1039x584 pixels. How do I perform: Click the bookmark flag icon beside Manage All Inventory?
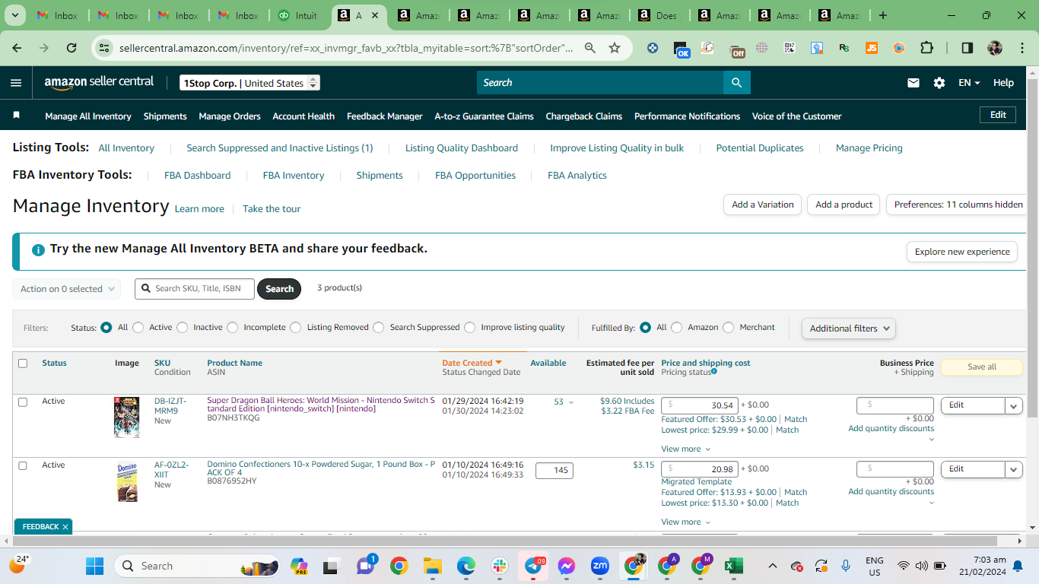(17, 116)
